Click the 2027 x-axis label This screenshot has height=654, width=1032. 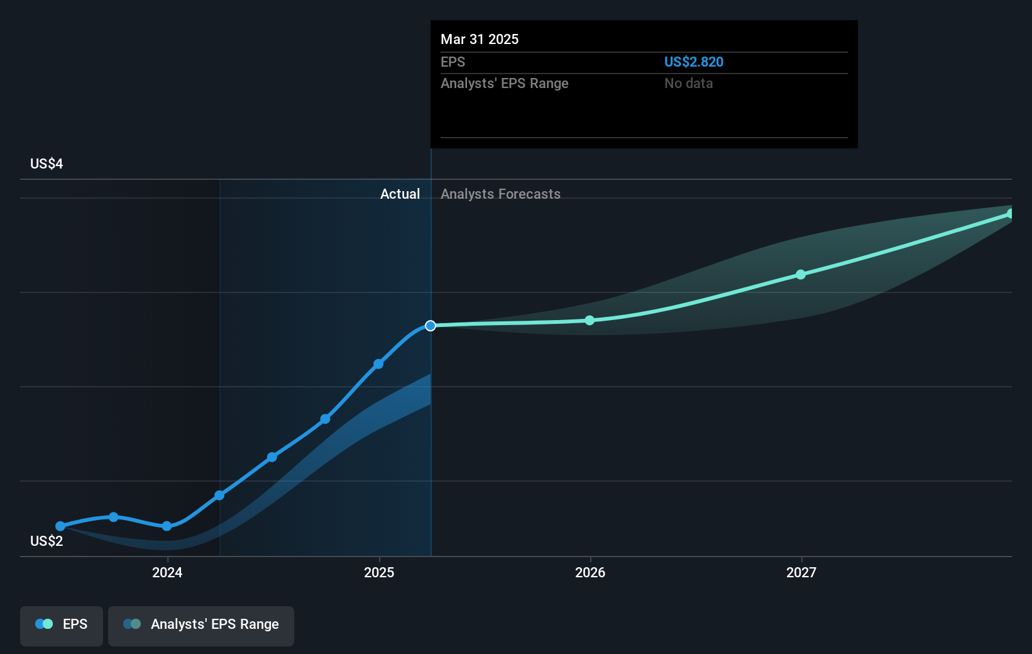pos(801,572)
